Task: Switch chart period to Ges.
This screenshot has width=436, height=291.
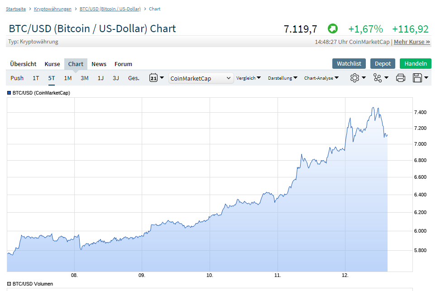Action: (133, 78)
